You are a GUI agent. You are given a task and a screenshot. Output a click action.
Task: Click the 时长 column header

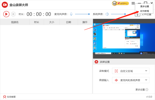(x=37, y=22)
